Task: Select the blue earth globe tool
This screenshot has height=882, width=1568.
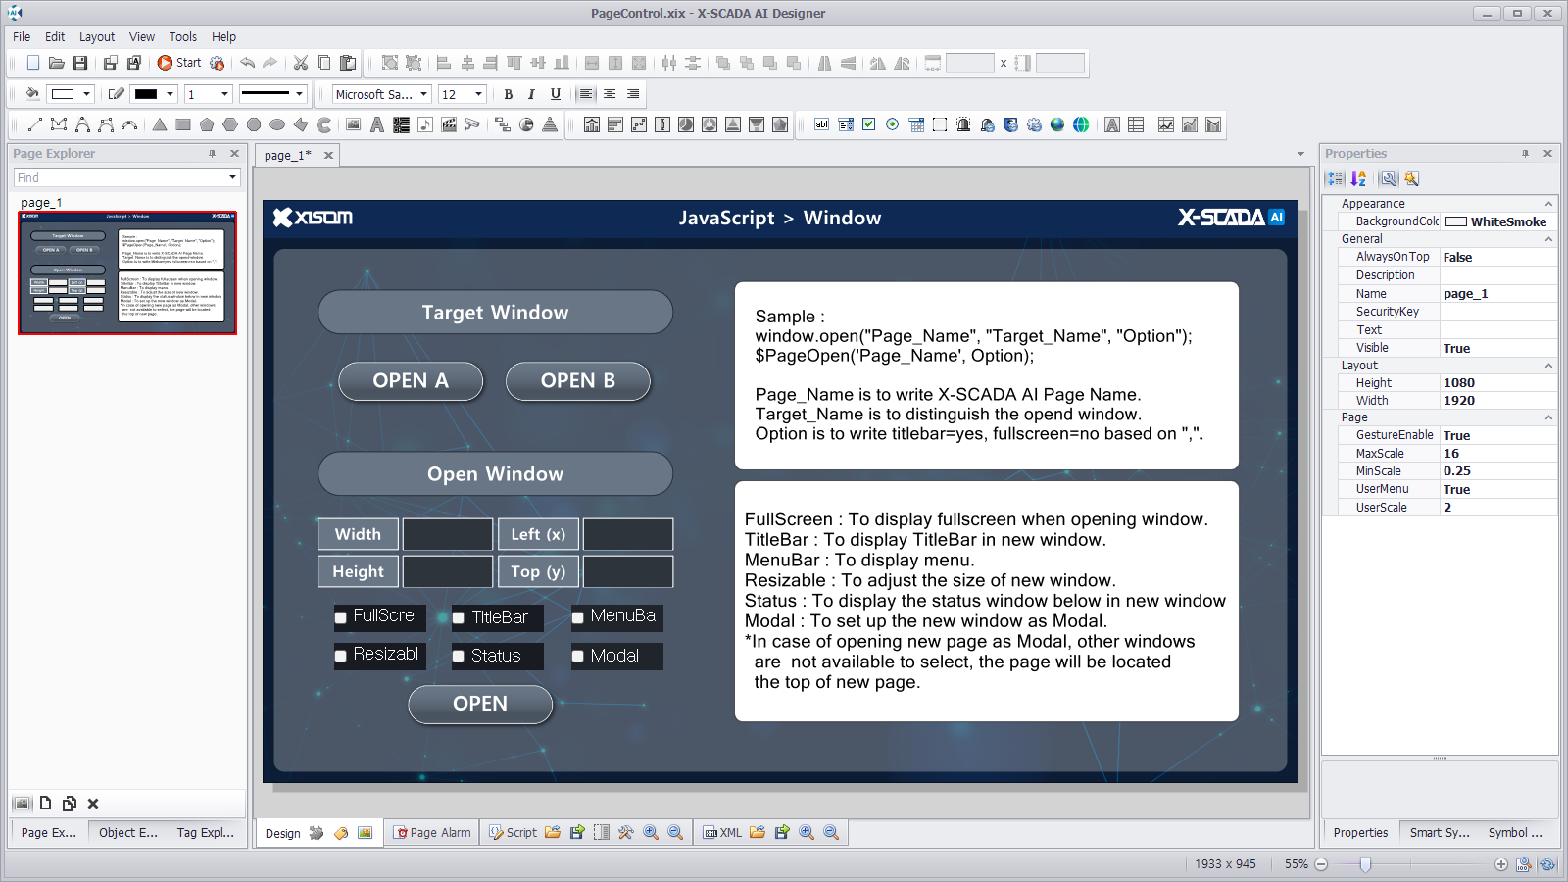Action: (x=1057, y=124)
